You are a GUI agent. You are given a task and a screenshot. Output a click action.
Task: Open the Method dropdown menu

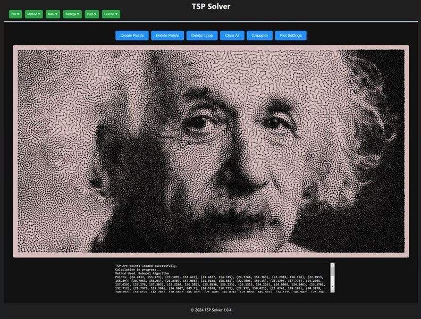tap(33, 14)
